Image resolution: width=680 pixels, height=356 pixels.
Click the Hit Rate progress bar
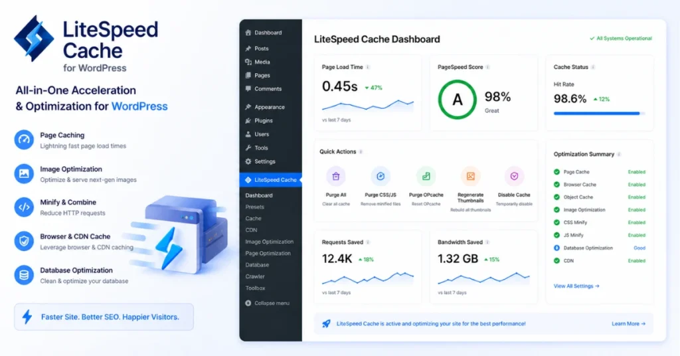pyautogui.click(x=600, y=114)
